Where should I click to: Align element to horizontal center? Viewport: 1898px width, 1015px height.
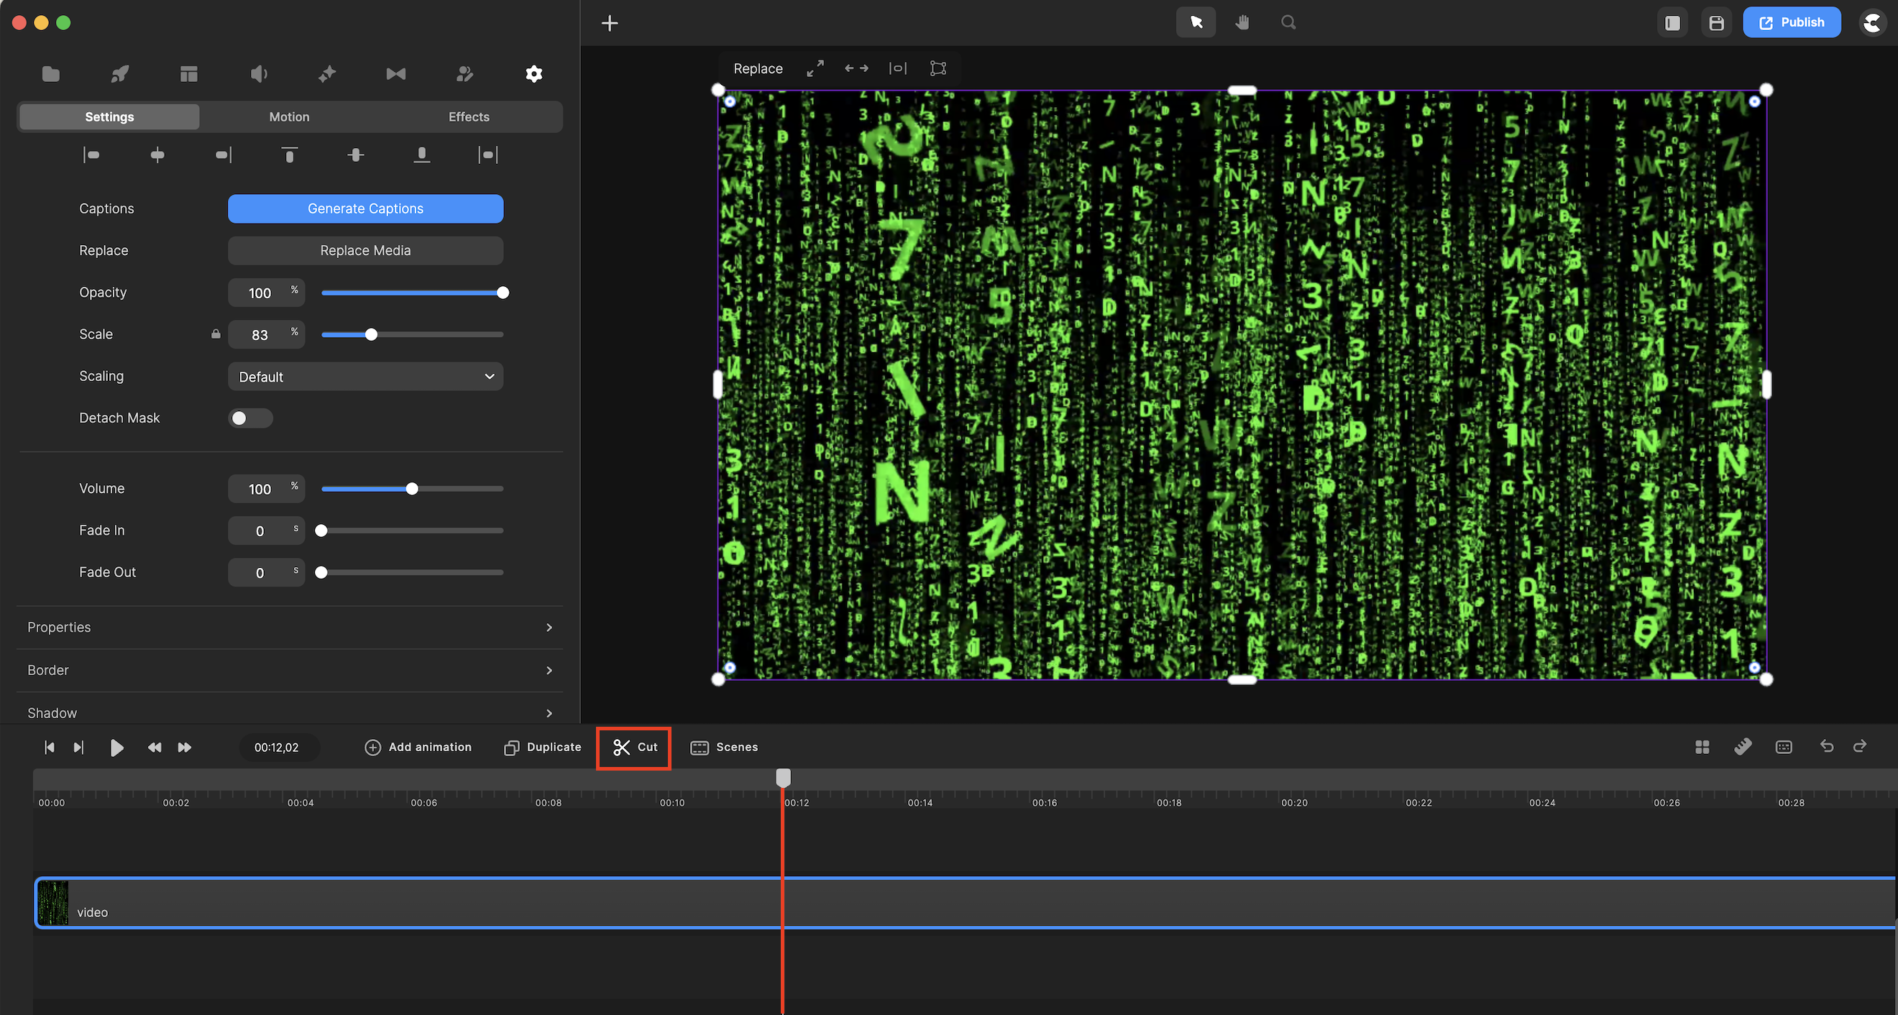tap(157, 155)
